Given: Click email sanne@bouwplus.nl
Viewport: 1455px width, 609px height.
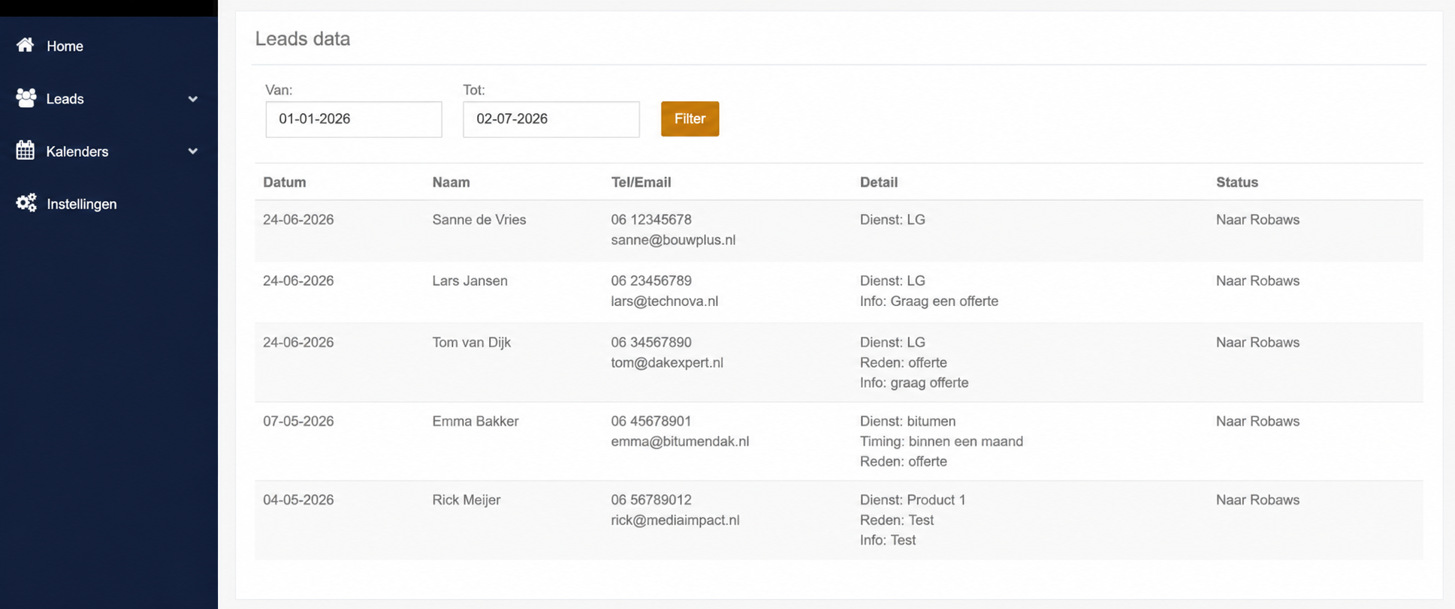Looking at the screenshot, I should pyautogui.click(x=673, y=240).
